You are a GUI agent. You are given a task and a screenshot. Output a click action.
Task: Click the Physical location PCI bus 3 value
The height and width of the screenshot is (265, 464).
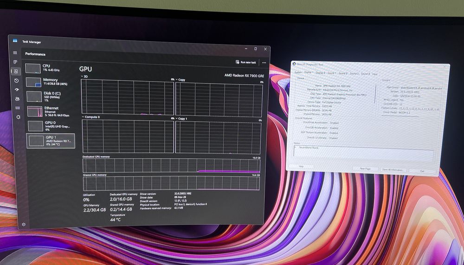click(x=191, y=204)
